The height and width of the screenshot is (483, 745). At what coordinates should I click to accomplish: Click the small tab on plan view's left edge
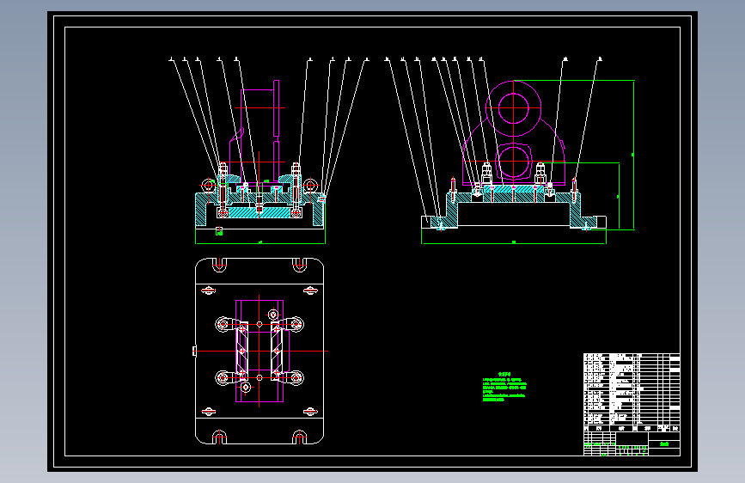pos(194,351)
